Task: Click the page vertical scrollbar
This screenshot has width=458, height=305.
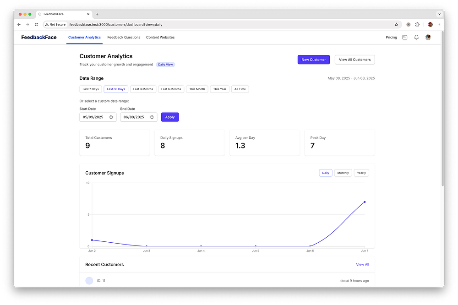Action: coord(442,108)
